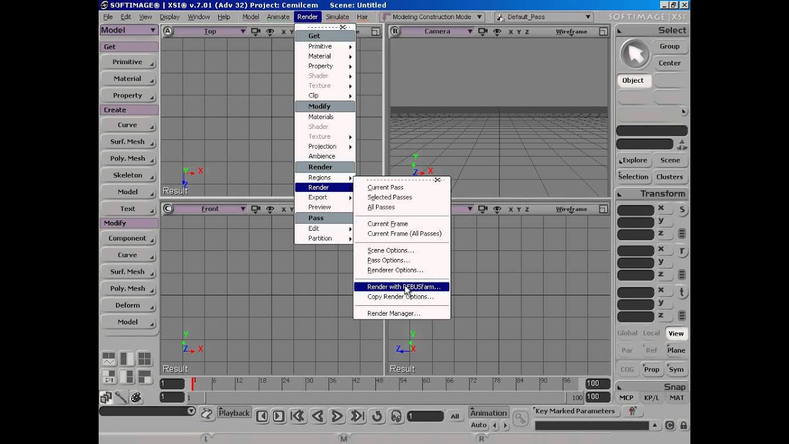789x444 pixels.
Task: Open Wireframe display dropdown in Camera viewport
Action: click(x=571, y=31)
